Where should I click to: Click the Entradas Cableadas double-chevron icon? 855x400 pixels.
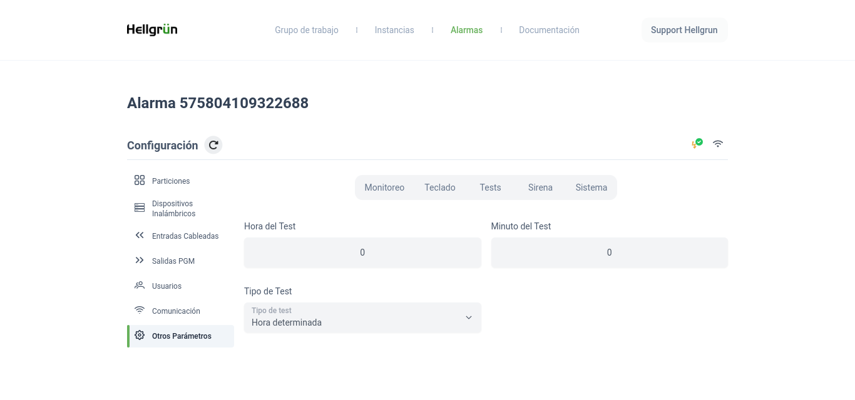tap(140, 236)
